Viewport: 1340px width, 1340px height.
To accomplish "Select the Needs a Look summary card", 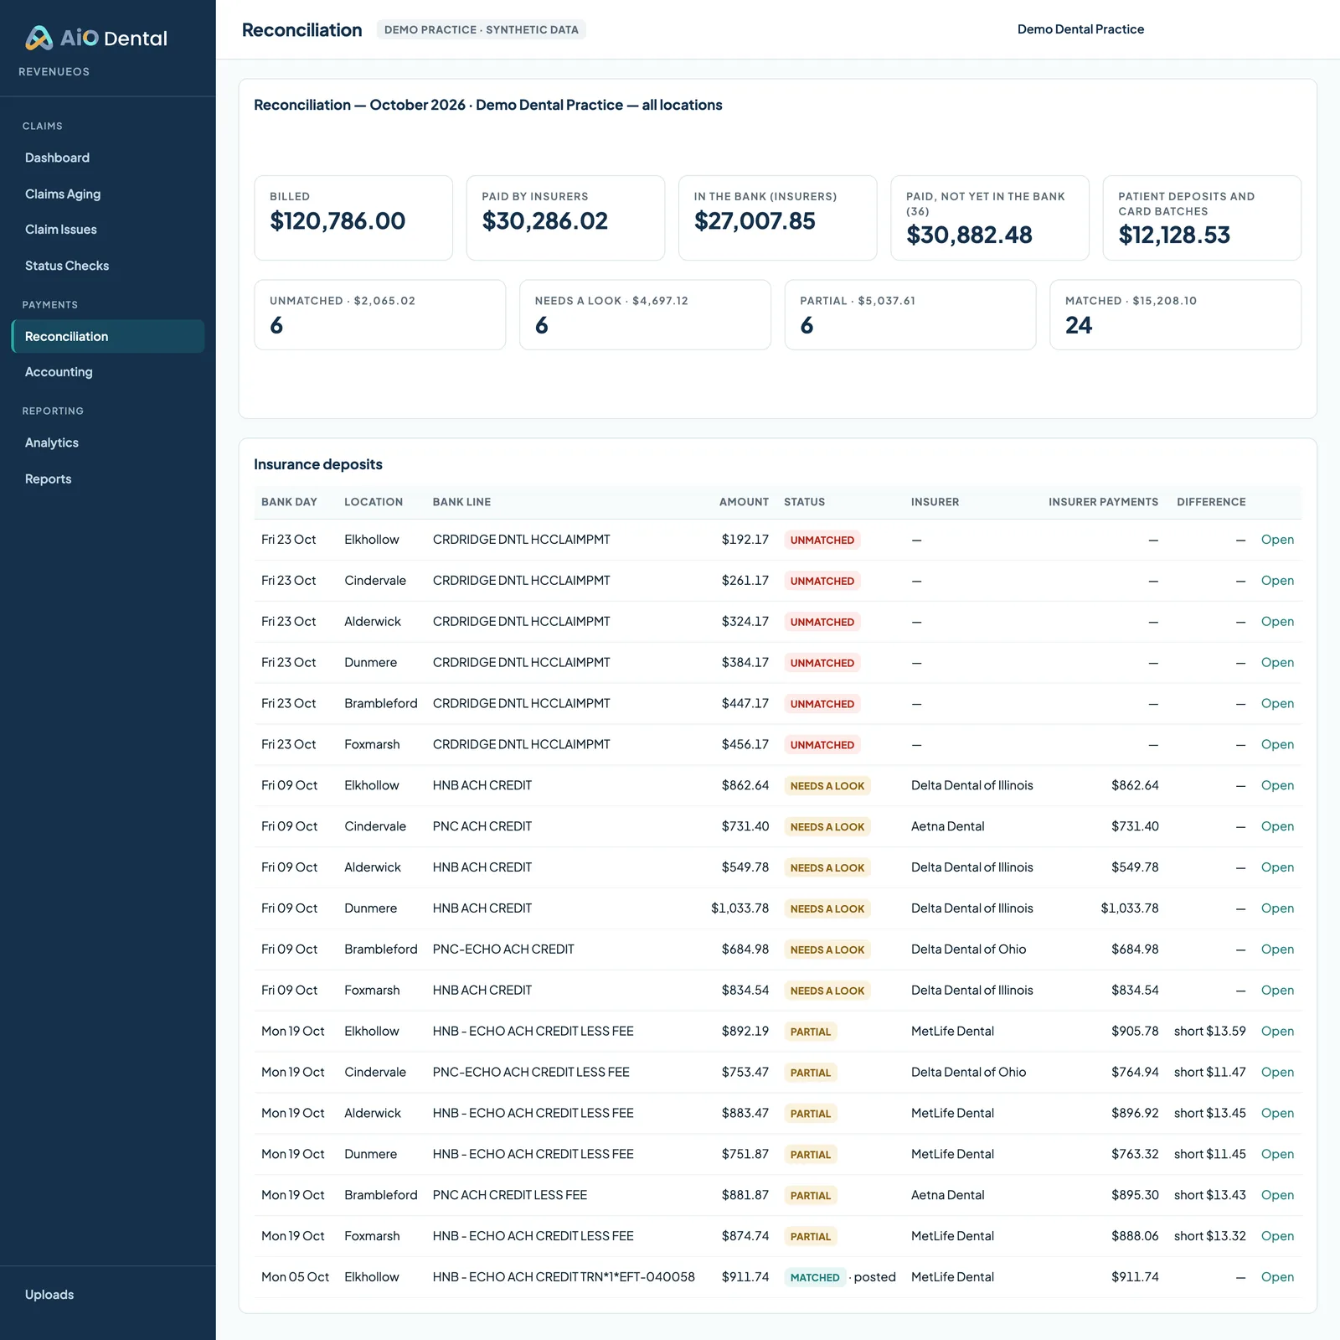I will [x=645, y=314].
